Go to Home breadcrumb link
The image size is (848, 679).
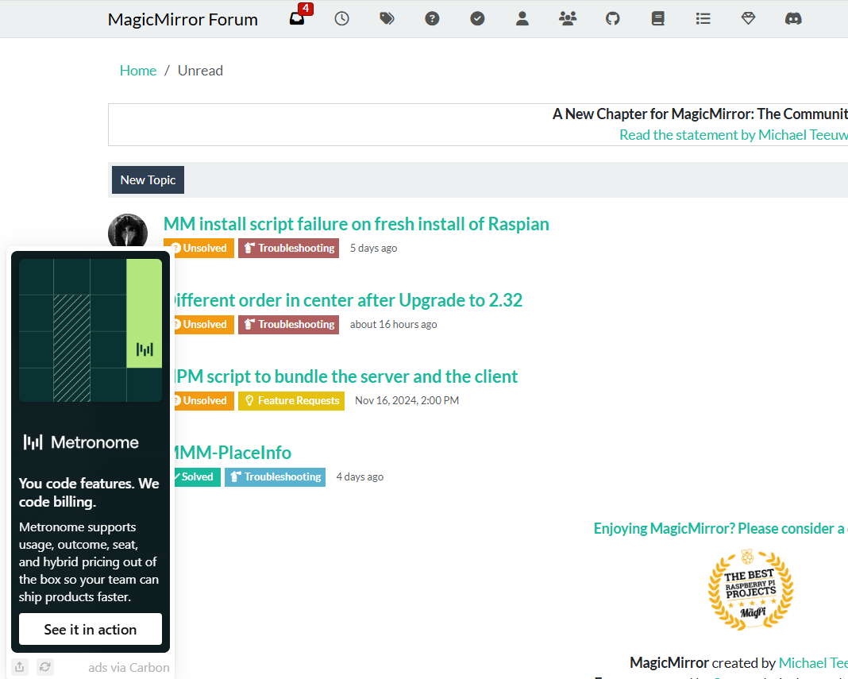tap(138, 71)
